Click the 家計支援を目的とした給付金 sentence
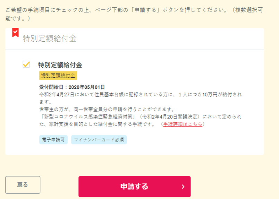Image resolution: width=279 pixels, height=199 pixels. coord(98,124)
